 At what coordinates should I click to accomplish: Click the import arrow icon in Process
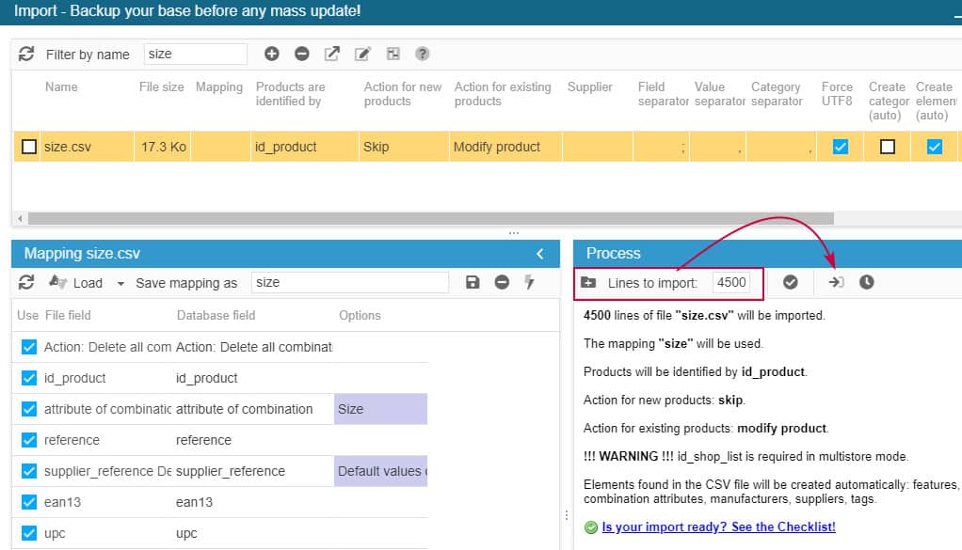pos(836,282)
